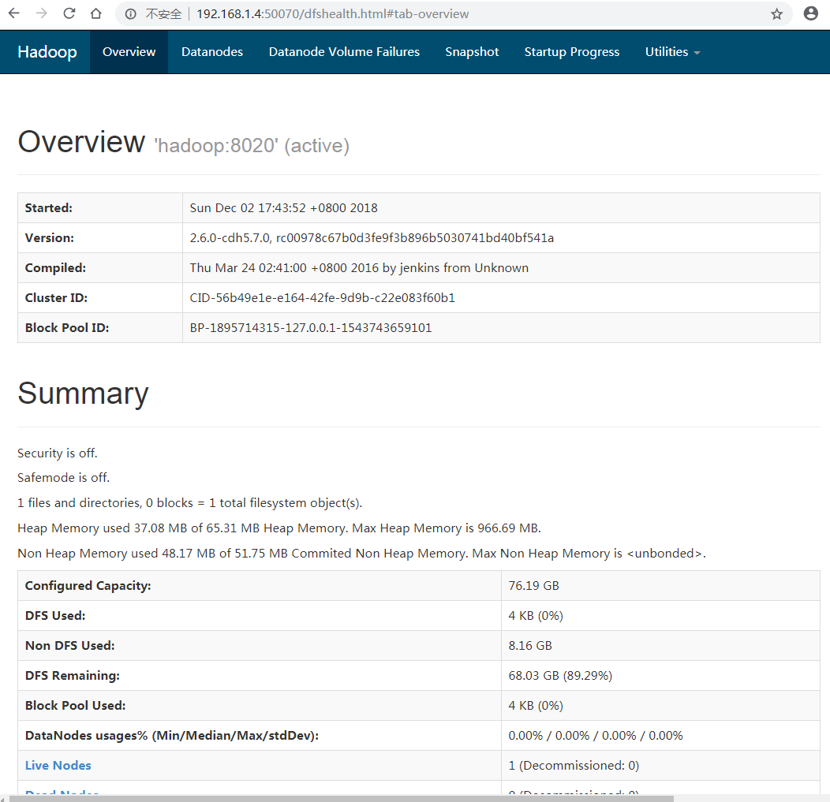Click the 'DFS Used:' label
830x802 pixels.
coord(55,616)
